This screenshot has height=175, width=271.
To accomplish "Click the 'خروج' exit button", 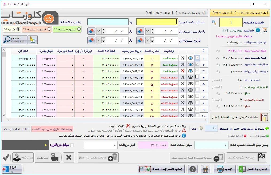I will click(12, 169).
